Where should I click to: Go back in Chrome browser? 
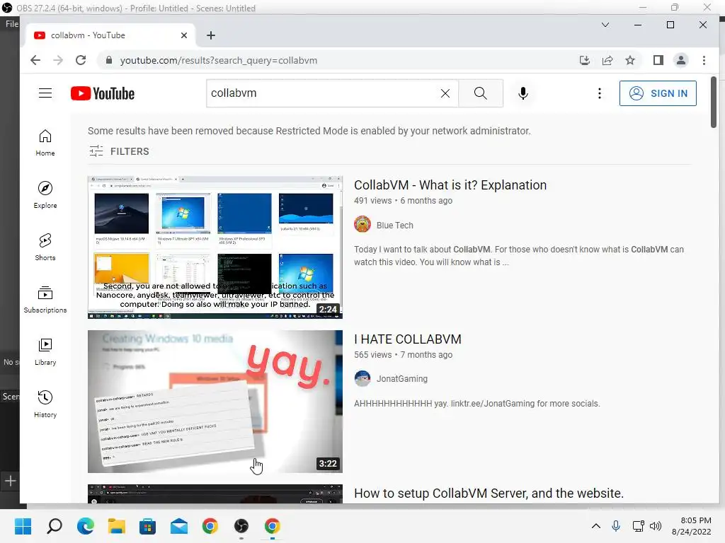click(35, 61)
